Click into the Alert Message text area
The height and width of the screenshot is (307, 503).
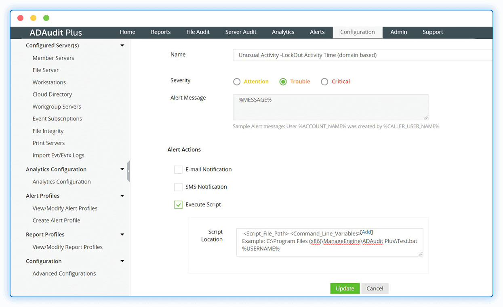pyautogui.click(x=330, y=107)
